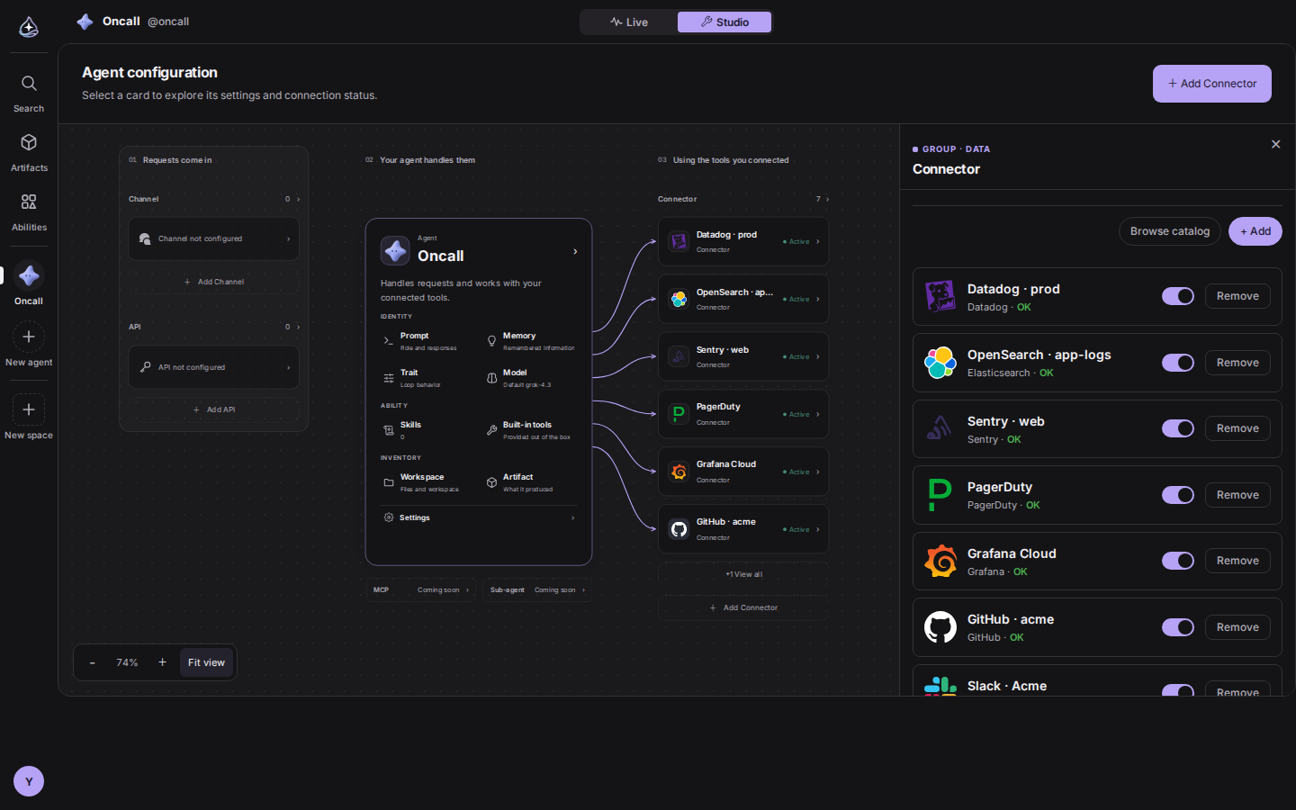Open the MCP coming soon item
This screenshot has height=810, width=1296.
click(x=420, y=590)
